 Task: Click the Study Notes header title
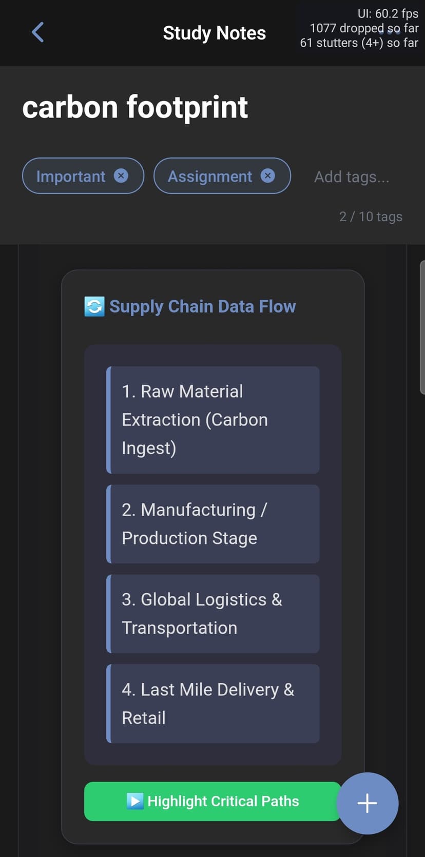pyautogui.click(x=215, y=33)
